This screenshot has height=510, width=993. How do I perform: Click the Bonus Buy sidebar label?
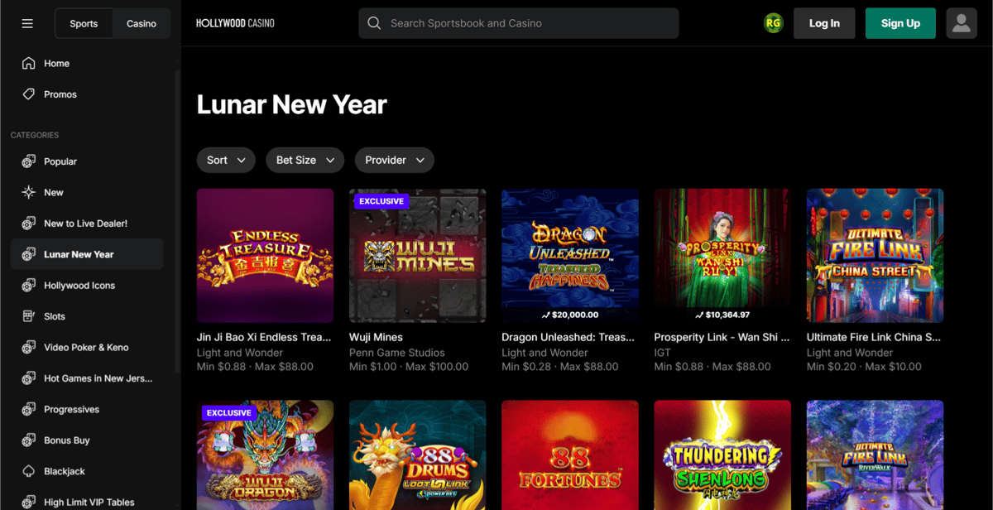coord(67,440)
